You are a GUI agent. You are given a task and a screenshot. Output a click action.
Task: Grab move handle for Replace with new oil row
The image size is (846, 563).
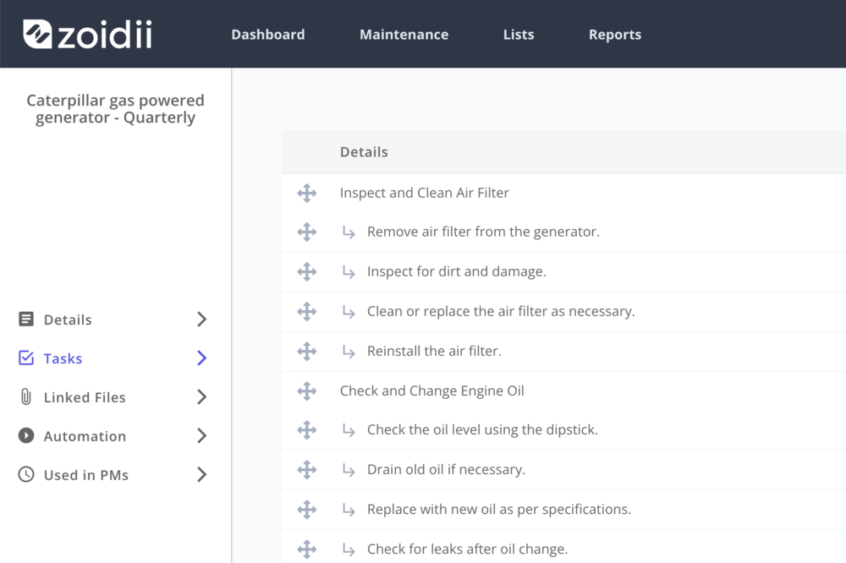(307, 510)
